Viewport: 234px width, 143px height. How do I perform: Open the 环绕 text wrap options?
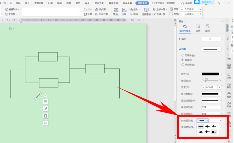point(116,12)
